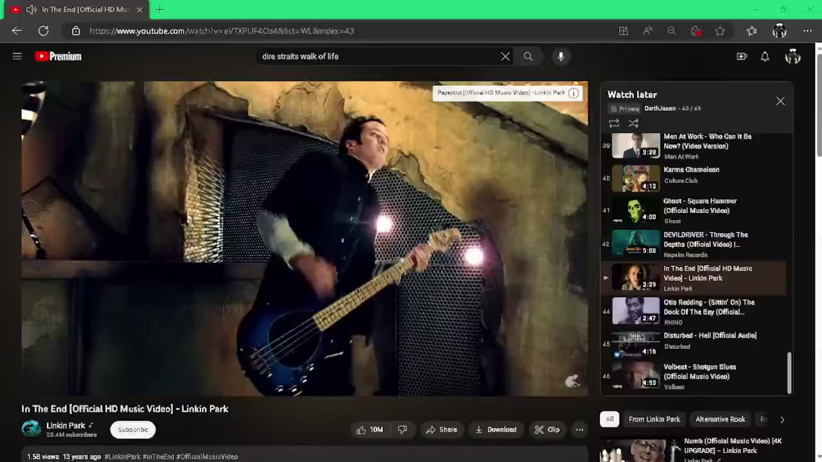Click the YouTube search box
822x462 pixels.
379,56
